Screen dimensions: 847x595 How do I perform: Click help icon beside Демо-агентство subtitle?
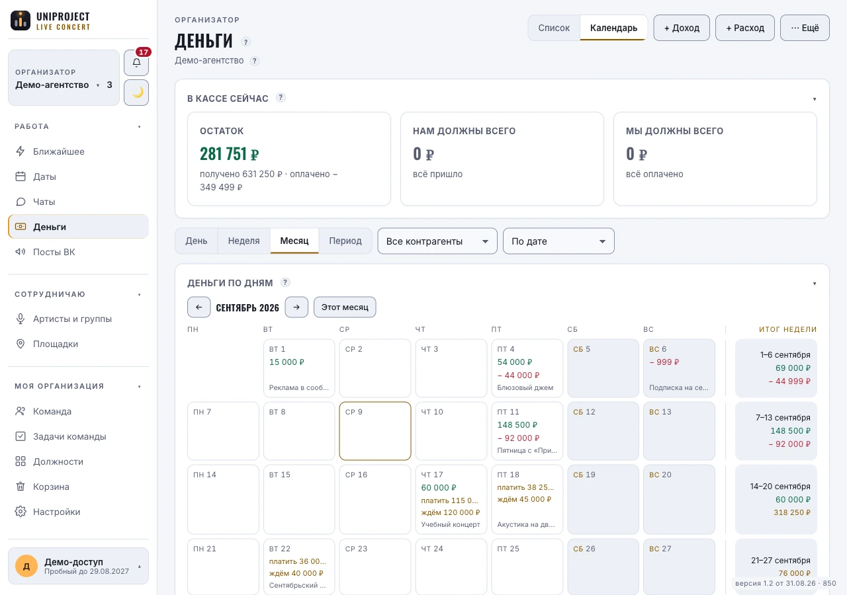pyautogui.click(x=255, y=61)
